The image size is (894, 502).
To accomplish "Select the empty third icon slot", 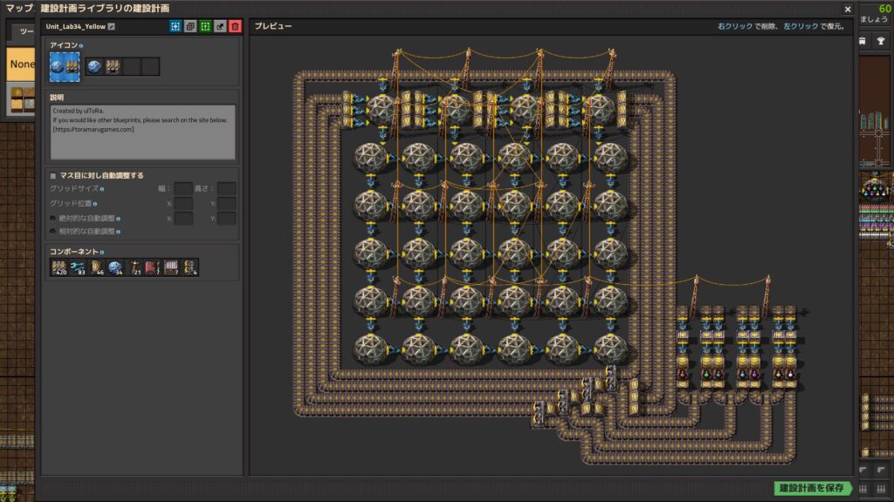I will point(132,66).
